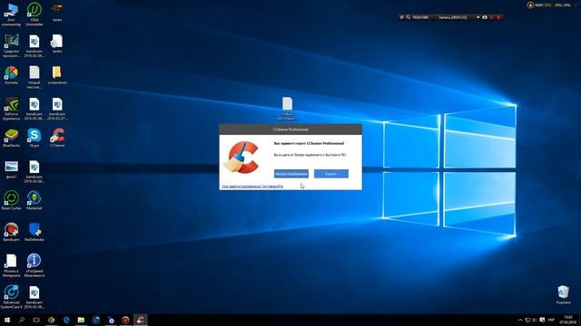This screenshot has width=581, height=326.
Task: Select Новый текстовый file beside Chrome
Action: [34, 77]
